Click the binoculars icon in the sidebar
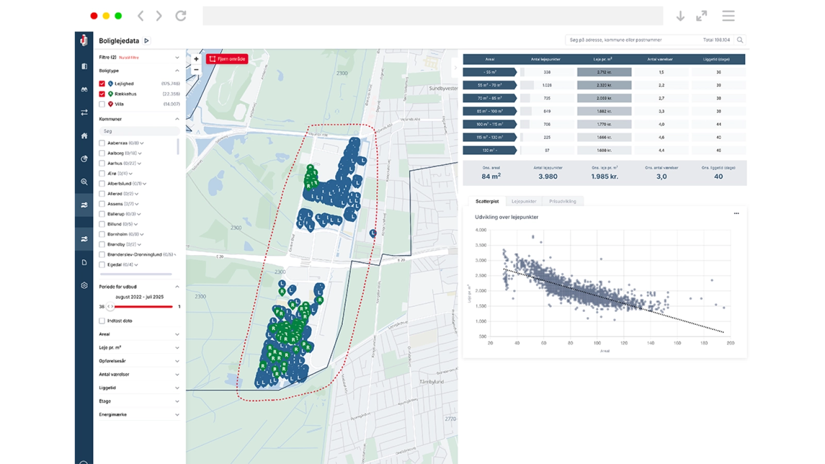825x464 pixels. point(84,89)
